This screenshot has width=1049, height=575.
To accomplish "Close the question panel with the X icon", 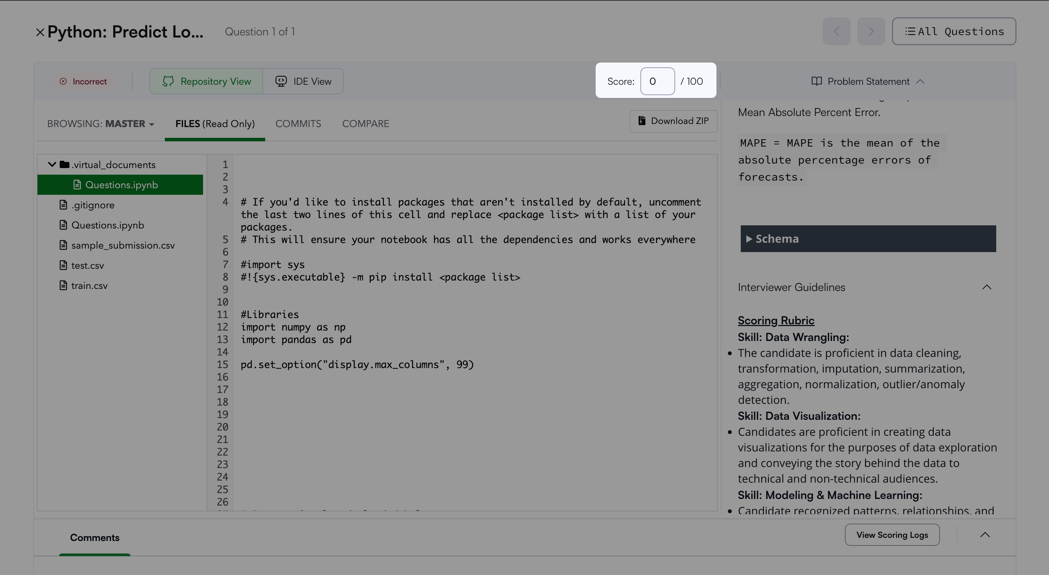I will pos(40,32).
